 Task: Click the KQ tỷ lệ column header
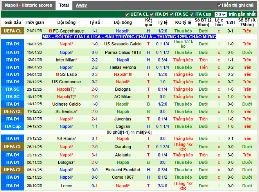tap(183, 22)
